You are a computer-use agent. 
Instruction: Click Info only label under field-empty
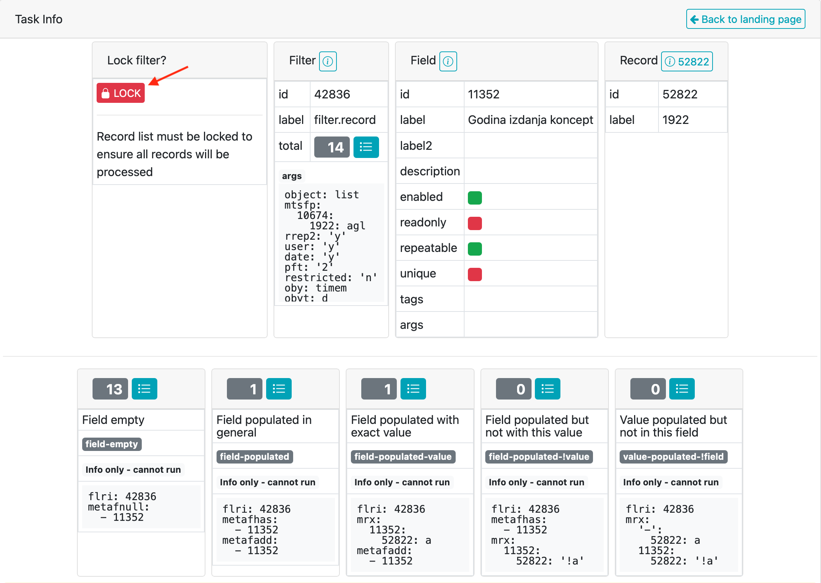(133, 469)
